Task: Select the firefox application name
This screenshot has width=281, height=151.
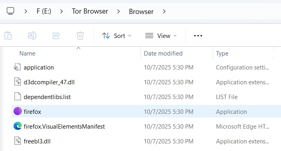Action: coord(32,112)
